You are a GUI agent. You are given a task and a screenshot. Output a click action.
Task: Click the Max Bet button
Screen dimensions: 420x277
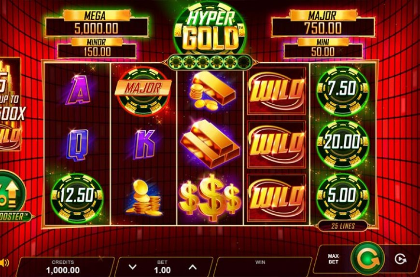pos(333,259)
